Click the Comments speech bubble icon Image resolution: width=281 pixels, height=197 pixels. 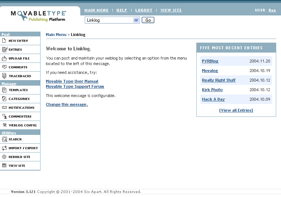coord(4,67)
